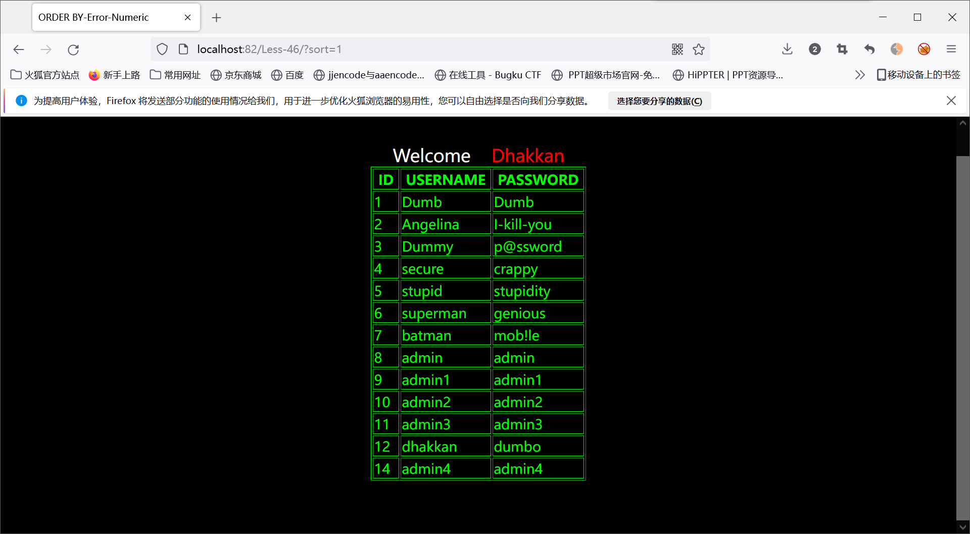Open the account icon showing badge 2
This screenshot has height=534, width=970.
(x=814, y=49)
